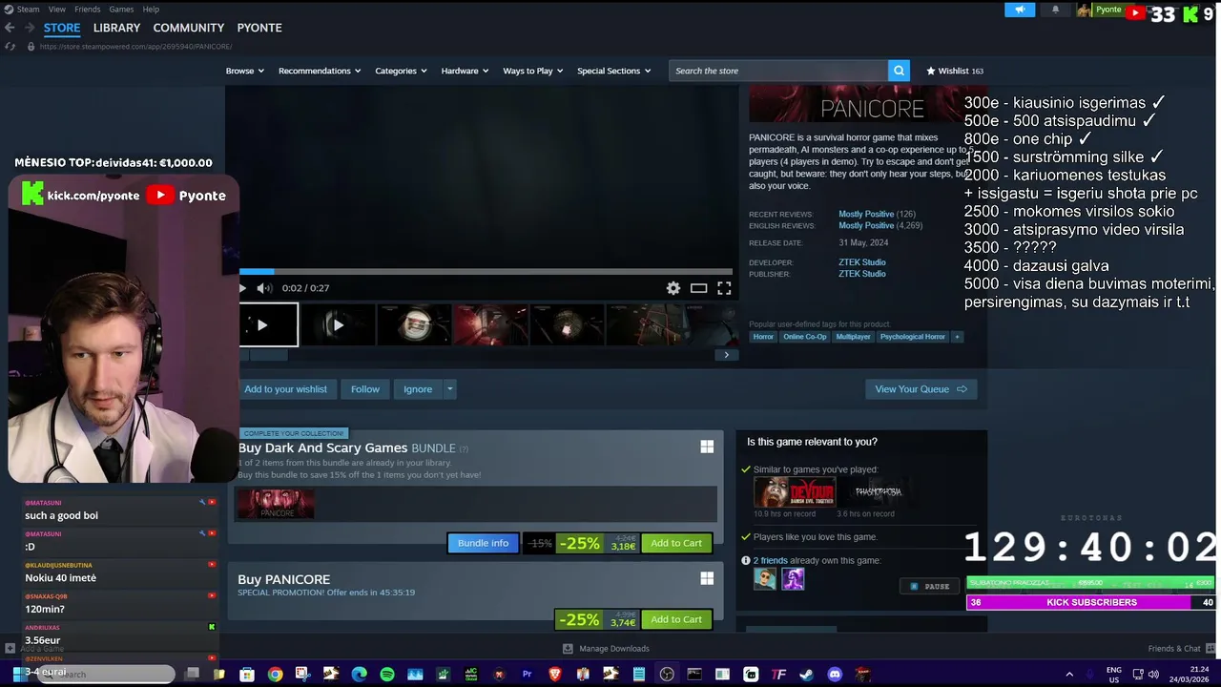This screenshot has width=1221, height=687.
Task: Go forward with Steam navigation arrow
Action: (x=31, y=28)
